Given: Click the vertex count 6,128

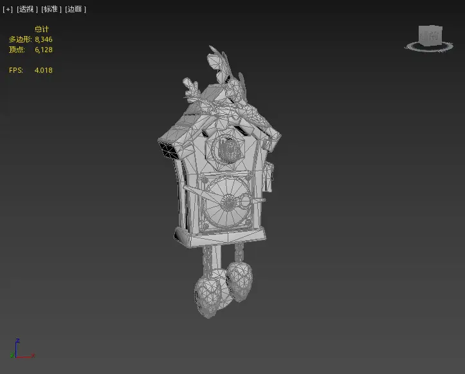Looking at the screenshot, I should pyautogui.click(x=44, y=50).
